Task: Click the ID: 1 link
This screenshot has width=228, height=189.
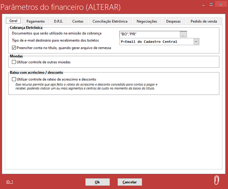Action: 10,182
